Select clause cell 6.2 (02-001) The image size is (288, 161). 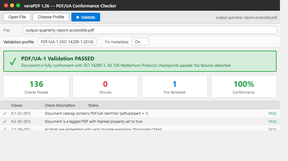click(x=21, y=122)
